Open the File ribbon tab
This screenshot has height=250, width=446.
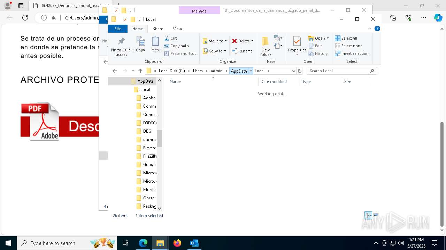pos(118,29)
